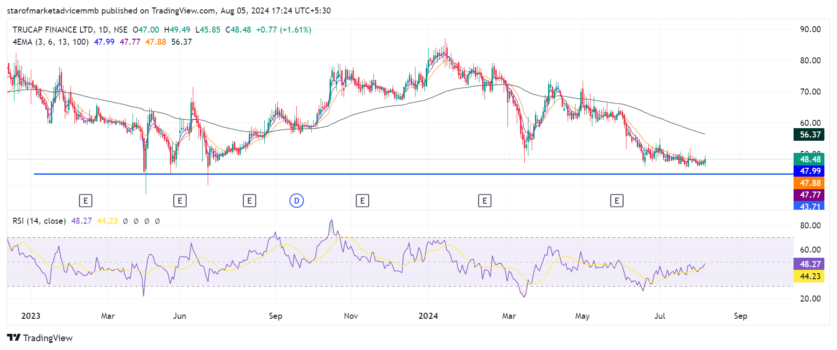This screenshot has width=837, height=350.
Task: Click the change value +0.77 (+1.61%)
Action: click(x=283, y=30)
